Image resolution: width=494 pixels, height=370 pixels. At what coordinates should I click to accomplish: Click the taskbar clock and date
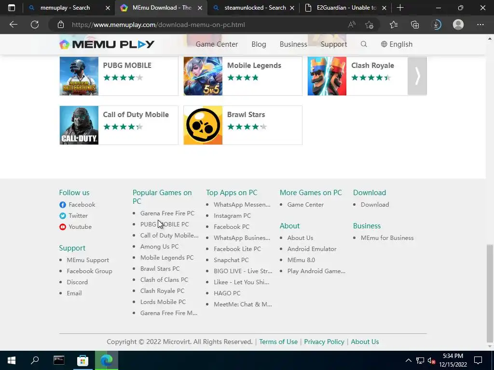coord(453,360)
